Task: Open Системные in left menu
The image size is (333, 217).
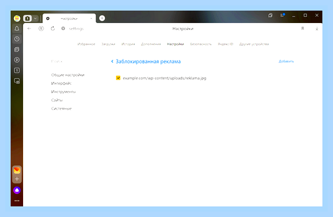Action: click(61, 108)
